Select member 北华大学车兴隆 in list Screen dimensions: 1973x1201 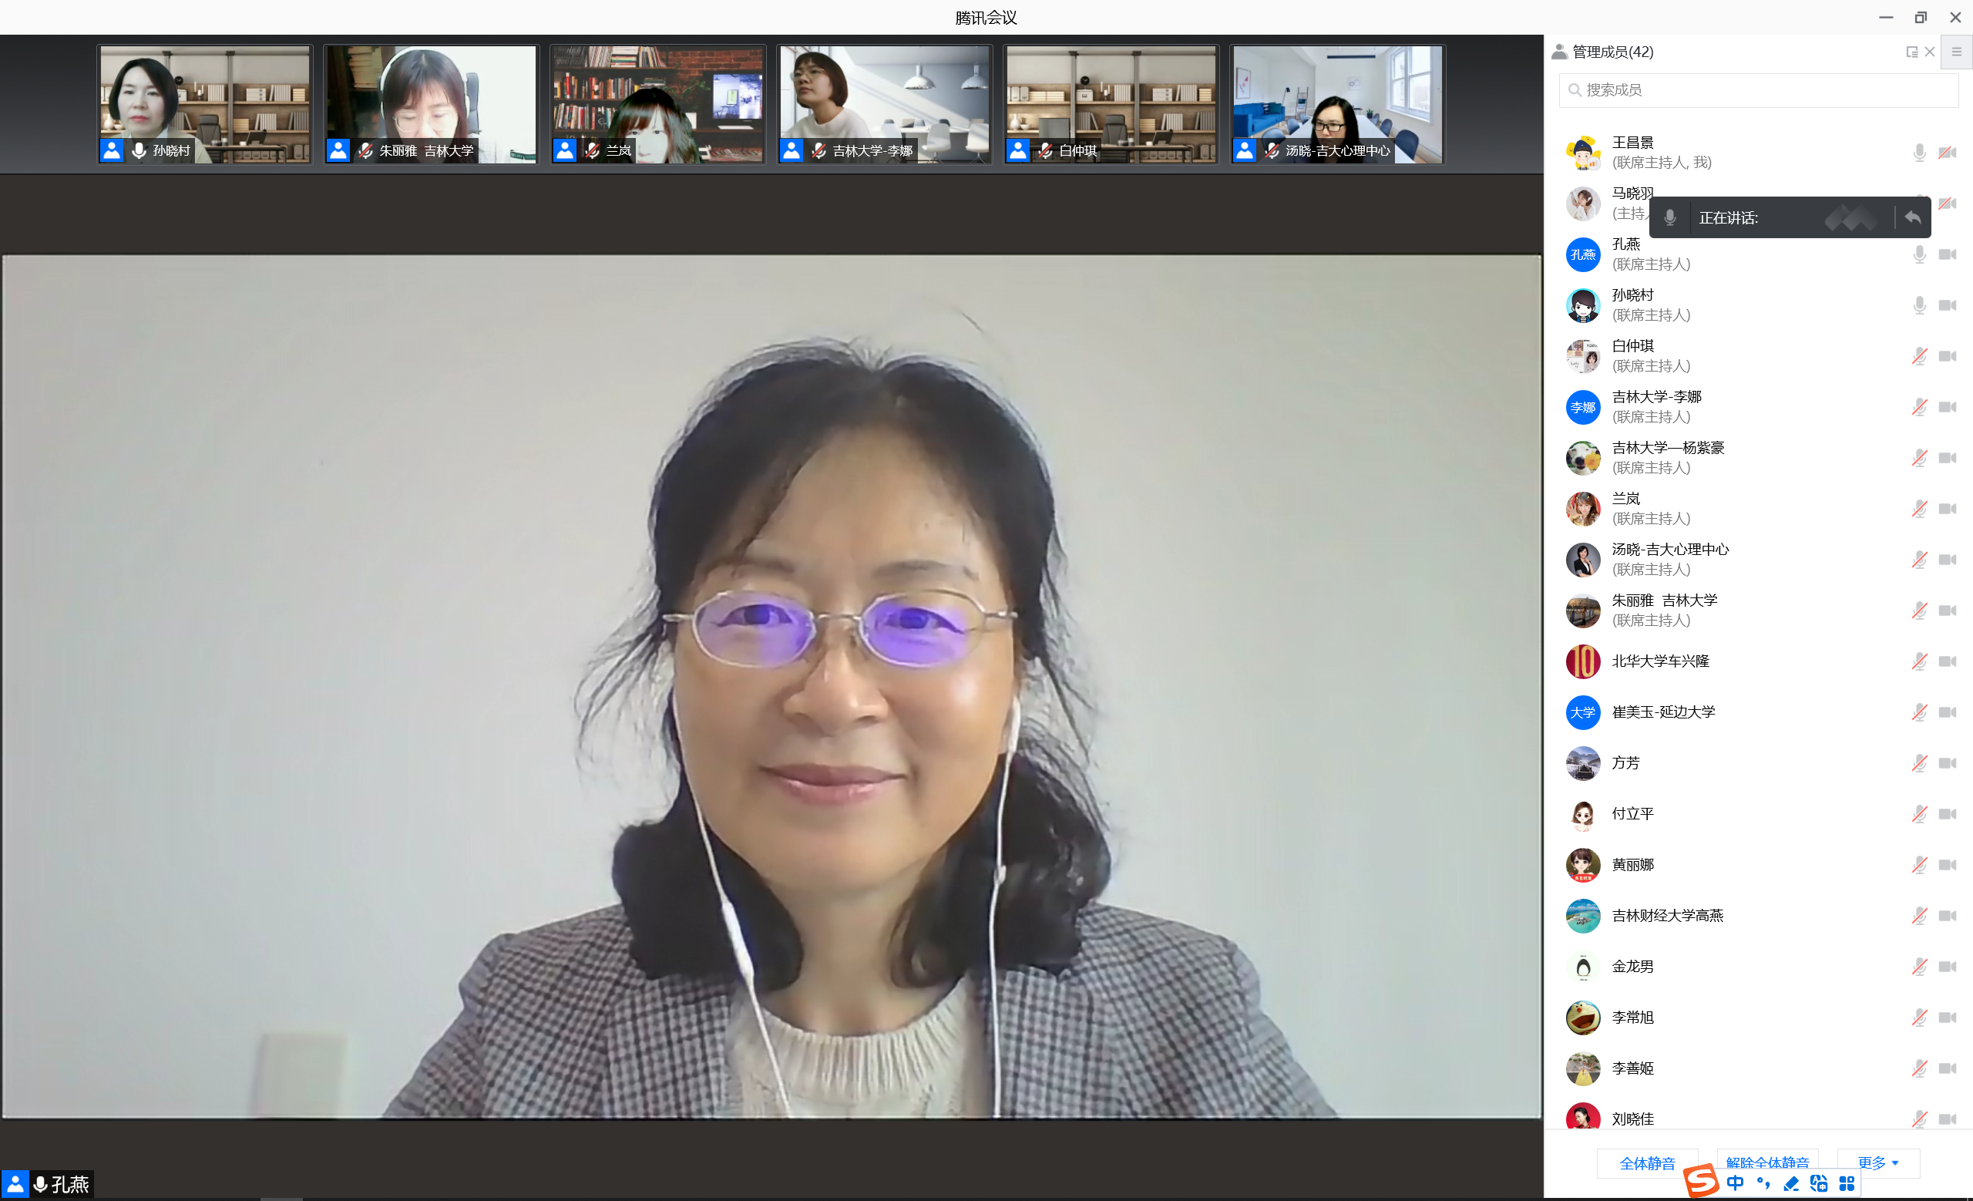(1660, 661)
